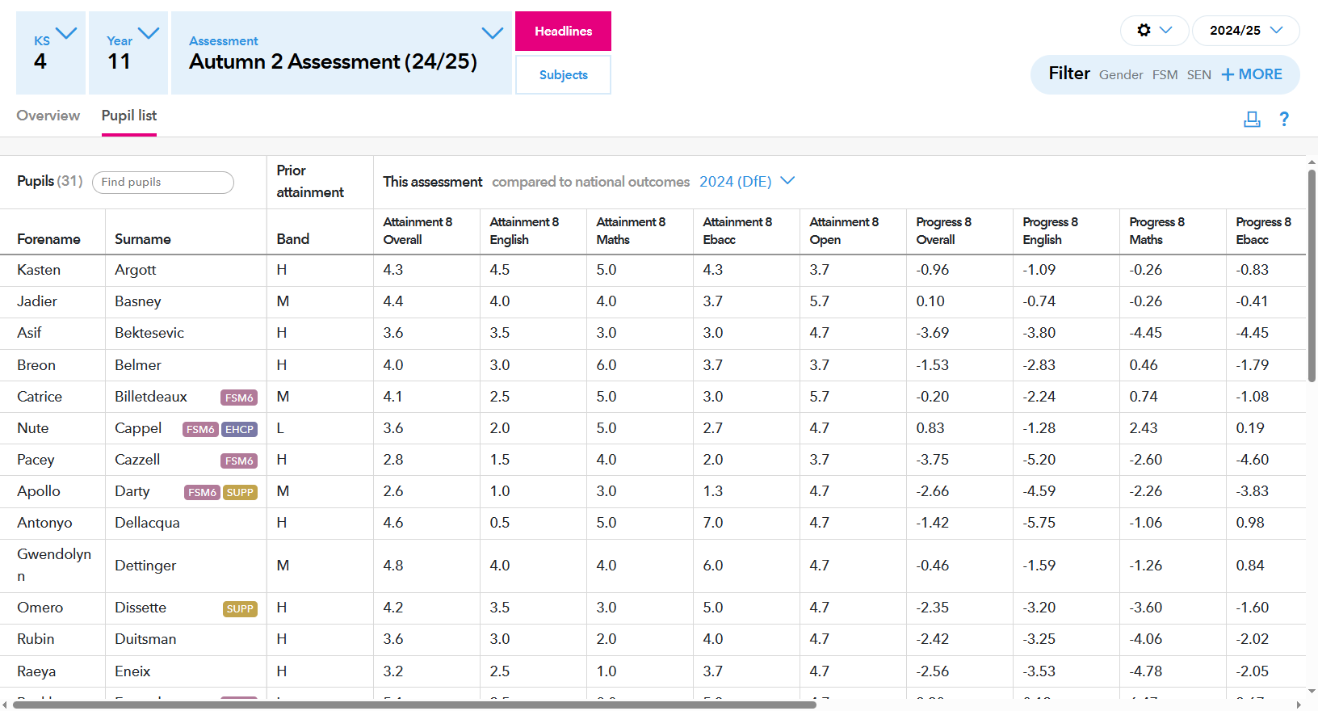1318x711 pixels.
Task: Filter by SEN
Action: (1198, 75)
